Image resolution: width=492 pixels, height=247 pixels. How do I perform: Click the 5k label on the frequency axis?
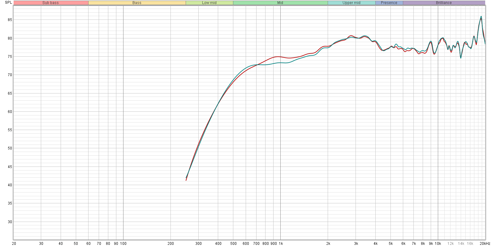click(391, 244)
